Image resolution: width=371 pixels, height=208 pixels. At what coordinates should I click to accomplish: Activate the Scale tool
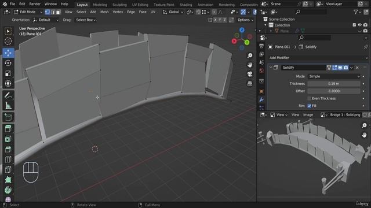pos(8,73)
